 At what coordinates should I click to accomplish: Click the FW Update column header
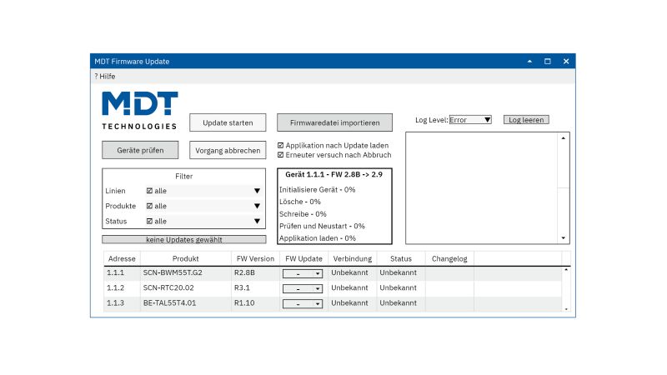[x=303, y=258]
